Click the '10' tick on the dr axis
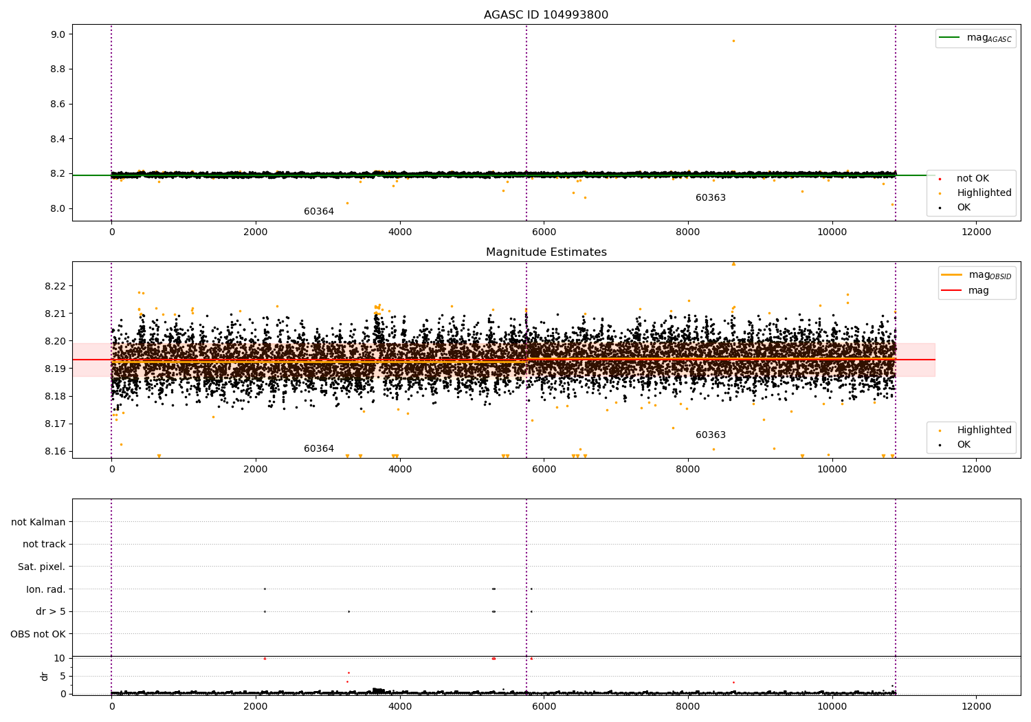 coord(60,659)
